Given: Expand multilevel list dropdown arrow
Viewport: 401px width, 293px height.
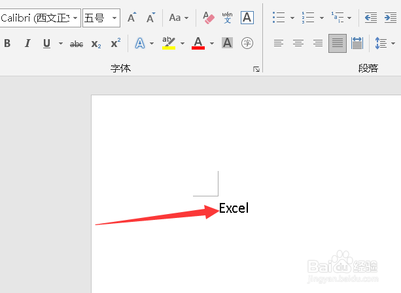Looking at the screenshot, I should pos(349,18).
